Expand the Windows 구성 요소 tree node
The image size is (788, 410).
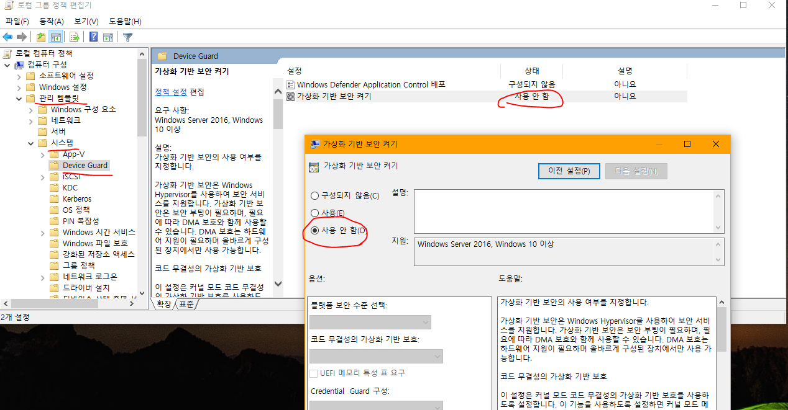pyautogui.click(x=30, y=109)
